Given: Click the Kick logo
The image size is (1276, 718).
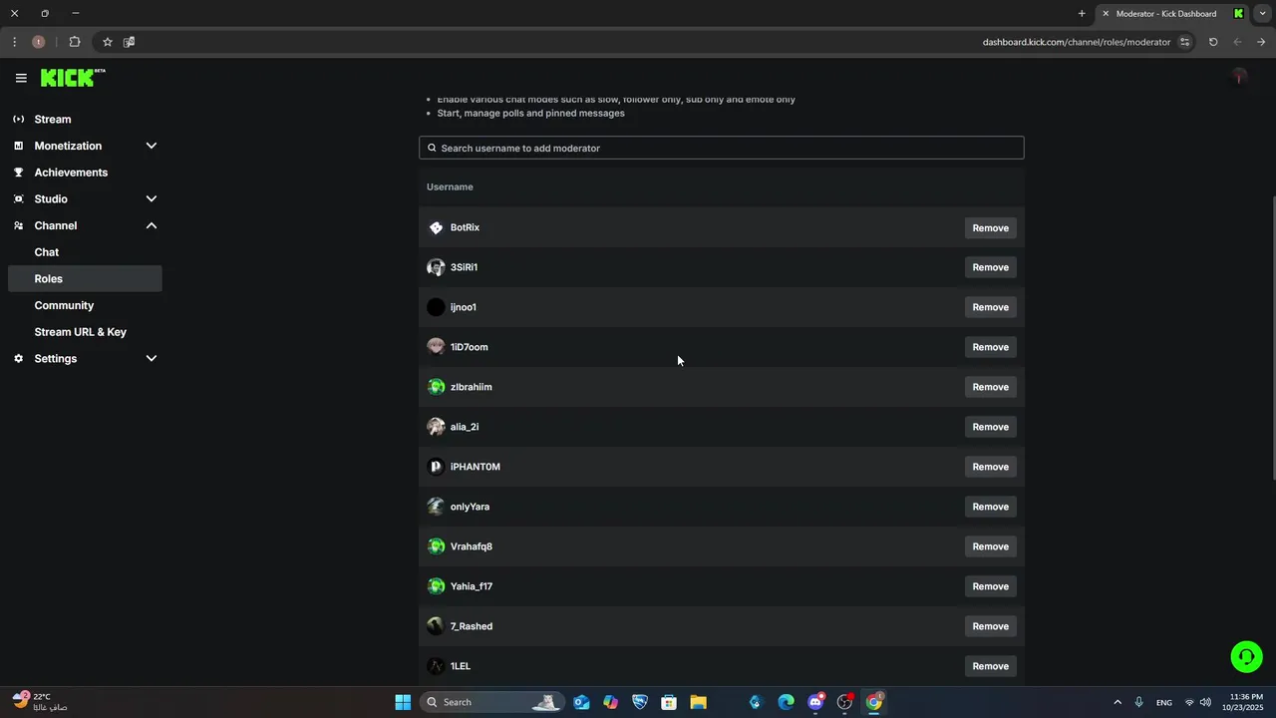Looking at the screenshot, I should point(72,78).
